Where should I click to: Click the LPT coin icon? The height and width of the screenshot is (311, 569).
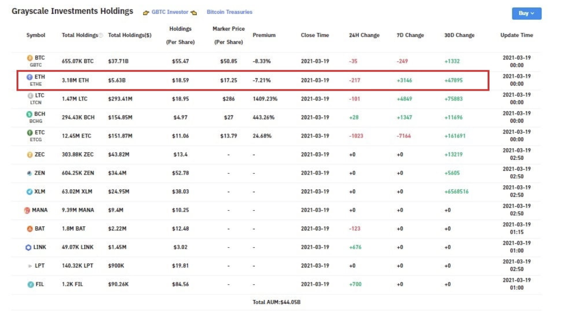30,266
